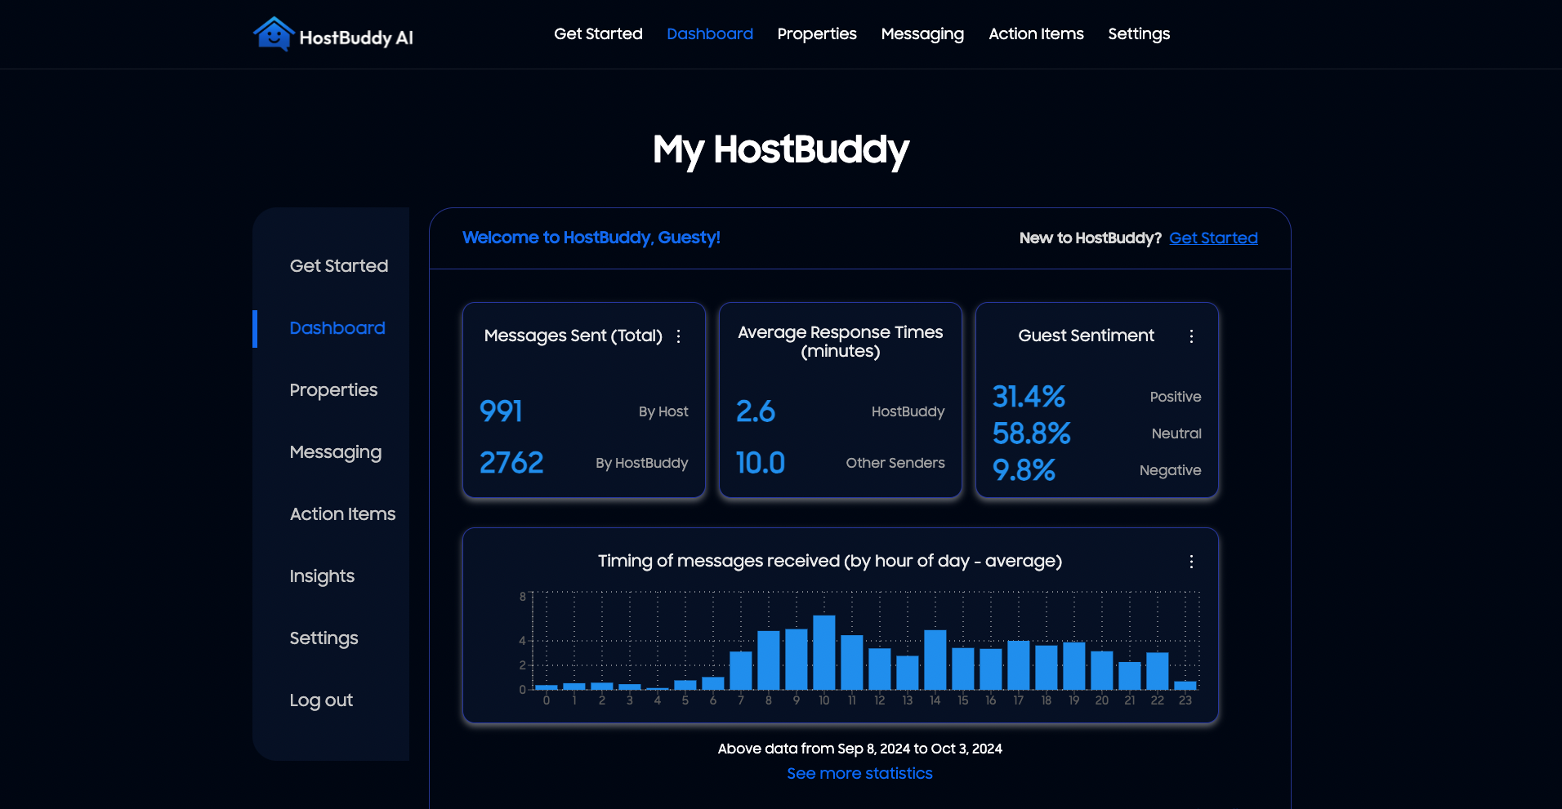Open Get Started in top navigation

[x=598, y=34]
